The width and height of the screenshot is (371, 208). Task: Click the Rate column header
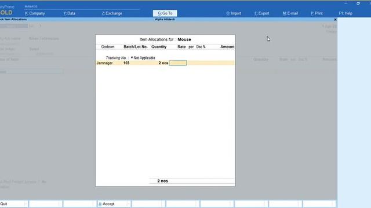point(181,47)
